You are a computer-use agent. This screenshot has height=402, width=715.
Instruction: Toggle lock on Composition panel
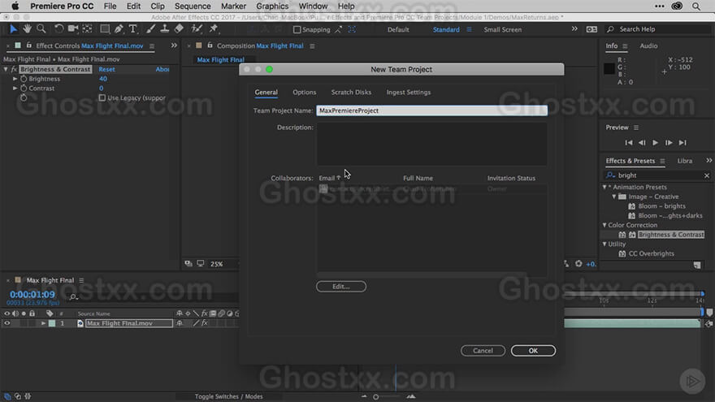210,45
